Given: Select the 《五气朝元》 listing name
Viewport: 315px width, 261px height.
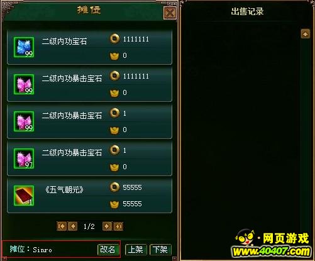Looking at the screenshot, I should 64,190.
